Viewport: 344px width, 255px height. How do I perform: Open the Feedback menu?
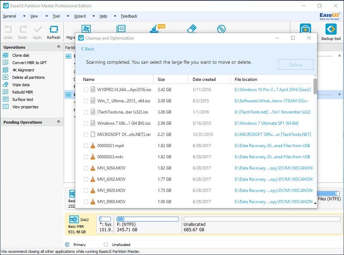[129, 16]
